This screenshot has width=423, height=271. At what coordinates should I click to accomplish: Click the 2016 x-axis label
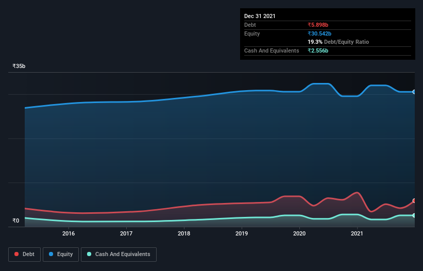click(x=69, y=233)
